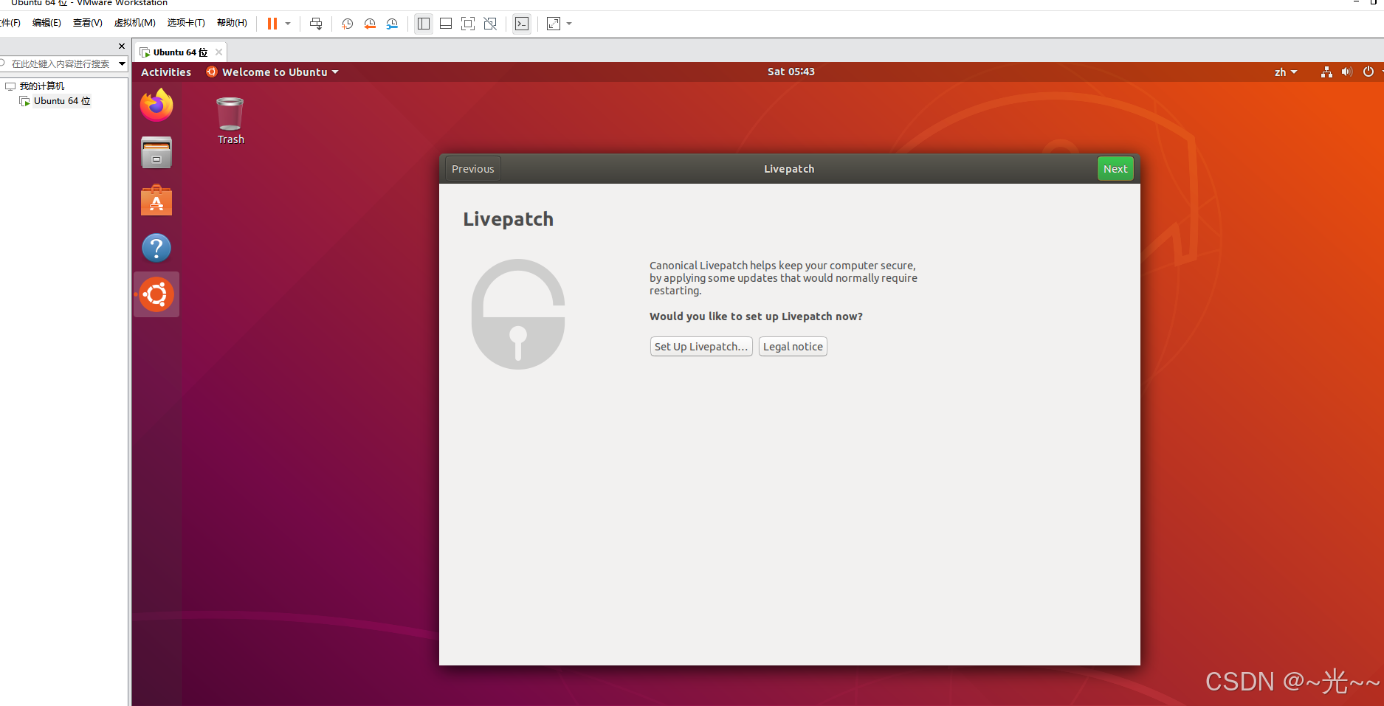Take a VM snapshot with the clock-plus icon
Viewport: 1384px width, 706px height.
pos(347,24)
